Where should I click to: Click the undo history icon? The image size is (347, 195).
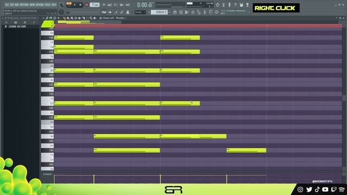coord(217,5)
